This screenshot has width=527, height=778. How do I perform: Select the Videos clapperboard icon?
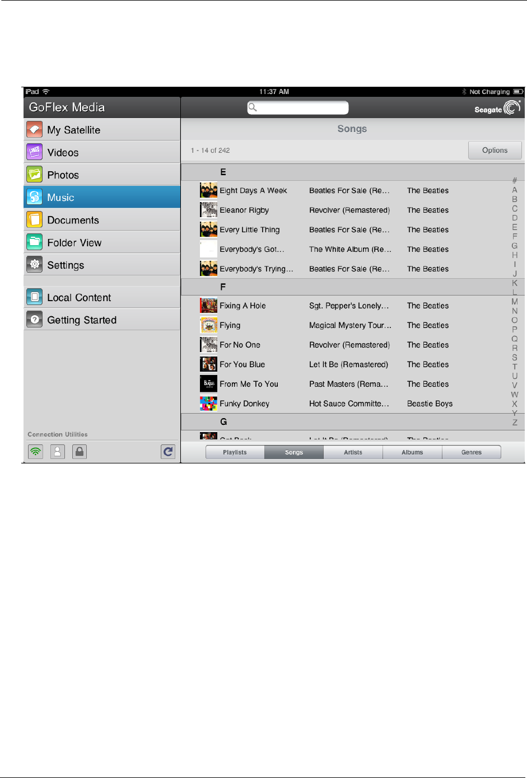click(35, 152)
